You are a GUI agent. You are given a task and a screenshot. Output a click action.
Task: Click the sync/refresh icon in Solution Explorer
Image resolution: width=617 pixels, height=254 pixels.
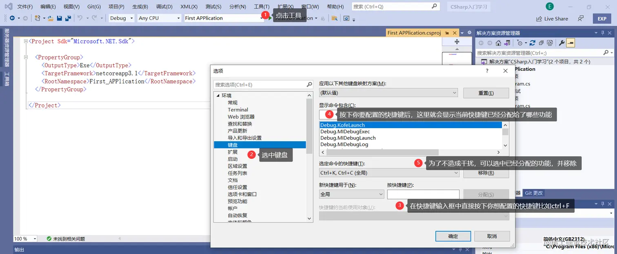pyautogui.click(x=533, y=43)
